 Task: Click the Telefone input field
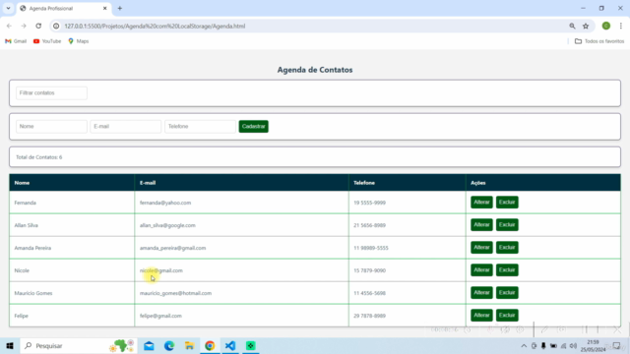point(200,127)
